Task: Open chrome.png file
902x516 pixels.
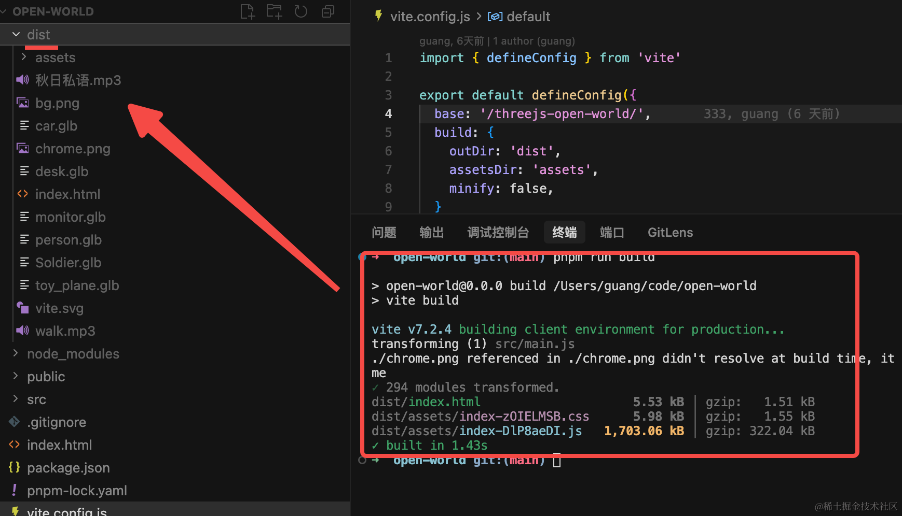Action: [73, 148]
